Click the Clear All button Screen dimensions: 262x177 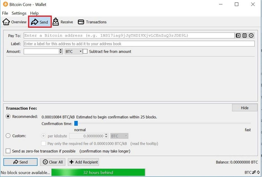tap(53, 162)
